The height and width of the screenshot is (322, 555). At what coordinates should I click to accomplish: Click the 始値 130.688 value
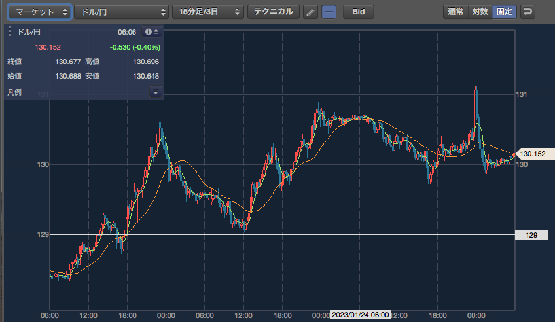click(68, 76)
